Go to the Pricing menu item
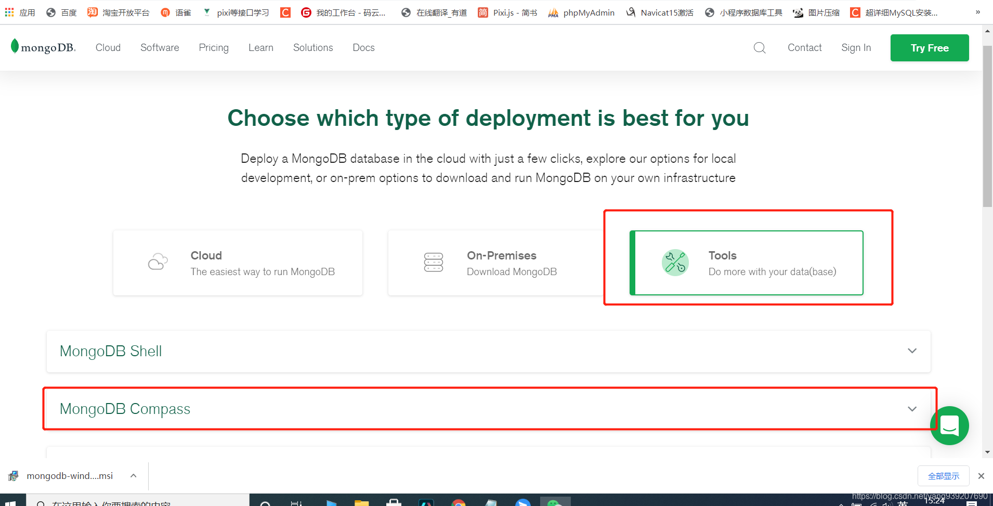The image size is (993, 506). pyautogui.click(x=214, y=48)
